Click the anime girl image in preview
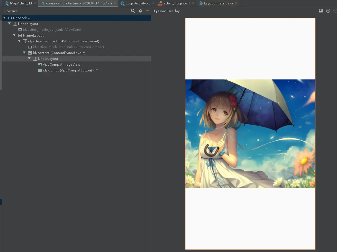The image size is (337, 252). [250, 134]
